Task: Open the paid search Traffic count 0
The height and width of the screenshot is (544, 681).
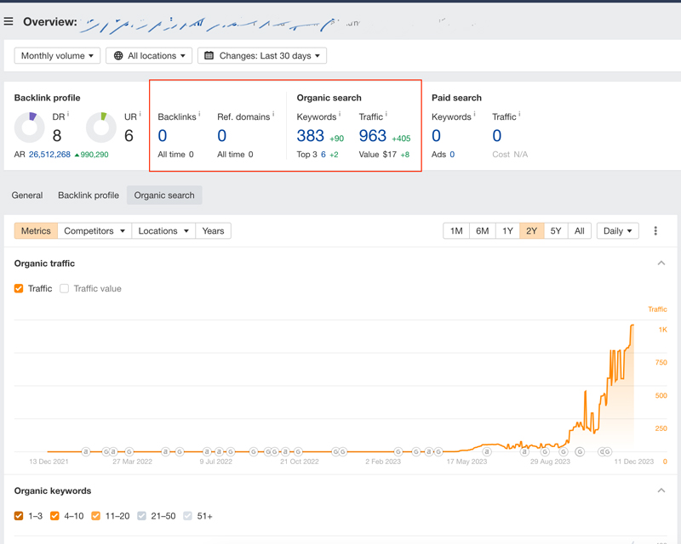Action: tap(497, 136)
